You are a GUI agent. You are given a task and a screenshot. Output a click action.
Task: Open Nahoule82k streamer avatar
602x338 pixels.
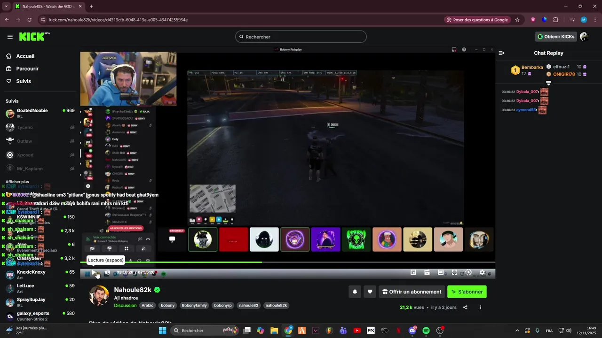point(99,296)
